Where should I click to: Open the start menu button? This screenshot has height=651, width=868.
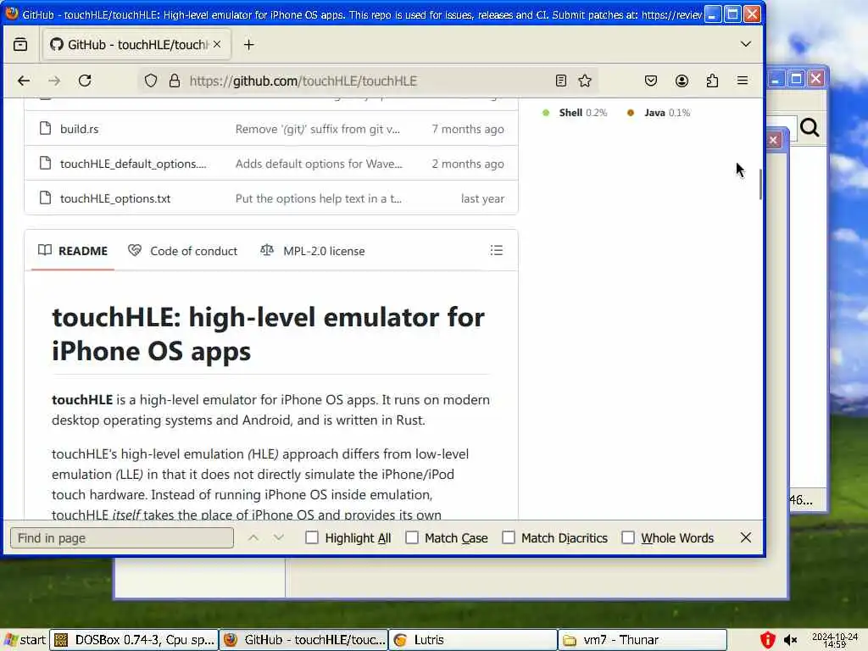point(25,640)
